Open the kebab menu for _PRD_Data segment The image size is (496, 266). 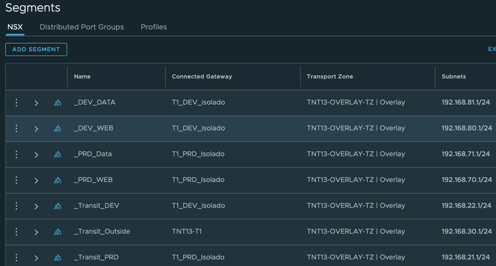(x=17, y=154)
